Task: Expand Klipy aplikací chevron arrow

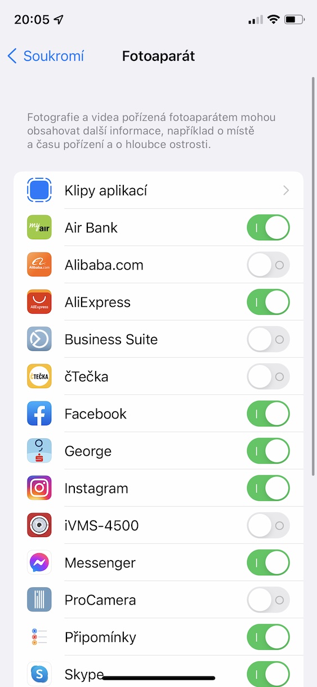Action: pos(286,191)
